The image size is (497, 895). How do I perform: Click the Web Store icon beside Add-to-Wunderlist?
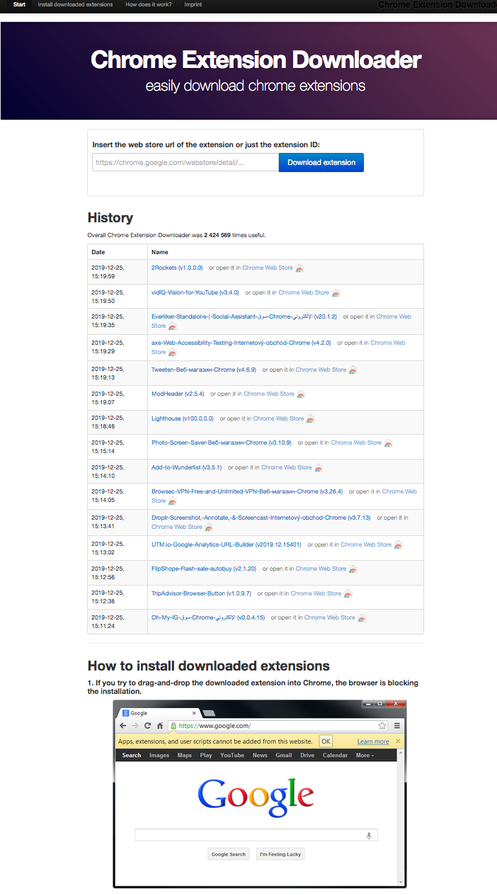(x=319, y=468)
